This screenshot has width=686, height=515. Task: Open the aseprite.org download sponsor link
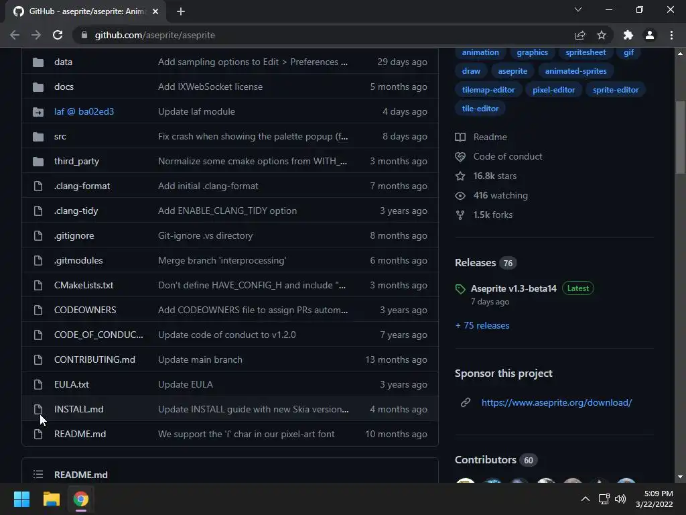(557, 402)
